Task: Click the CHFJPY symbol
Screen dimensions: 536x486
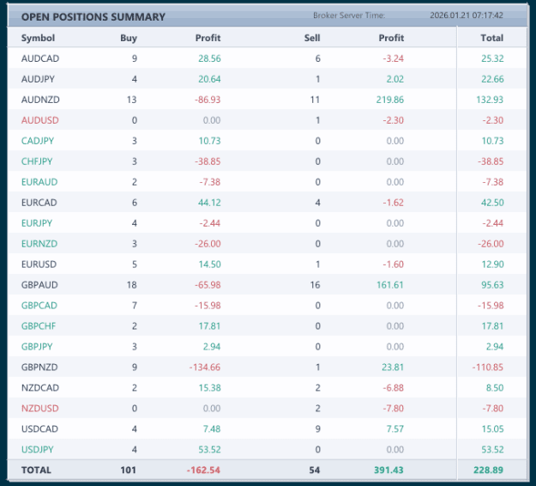Action: (37, 161)
